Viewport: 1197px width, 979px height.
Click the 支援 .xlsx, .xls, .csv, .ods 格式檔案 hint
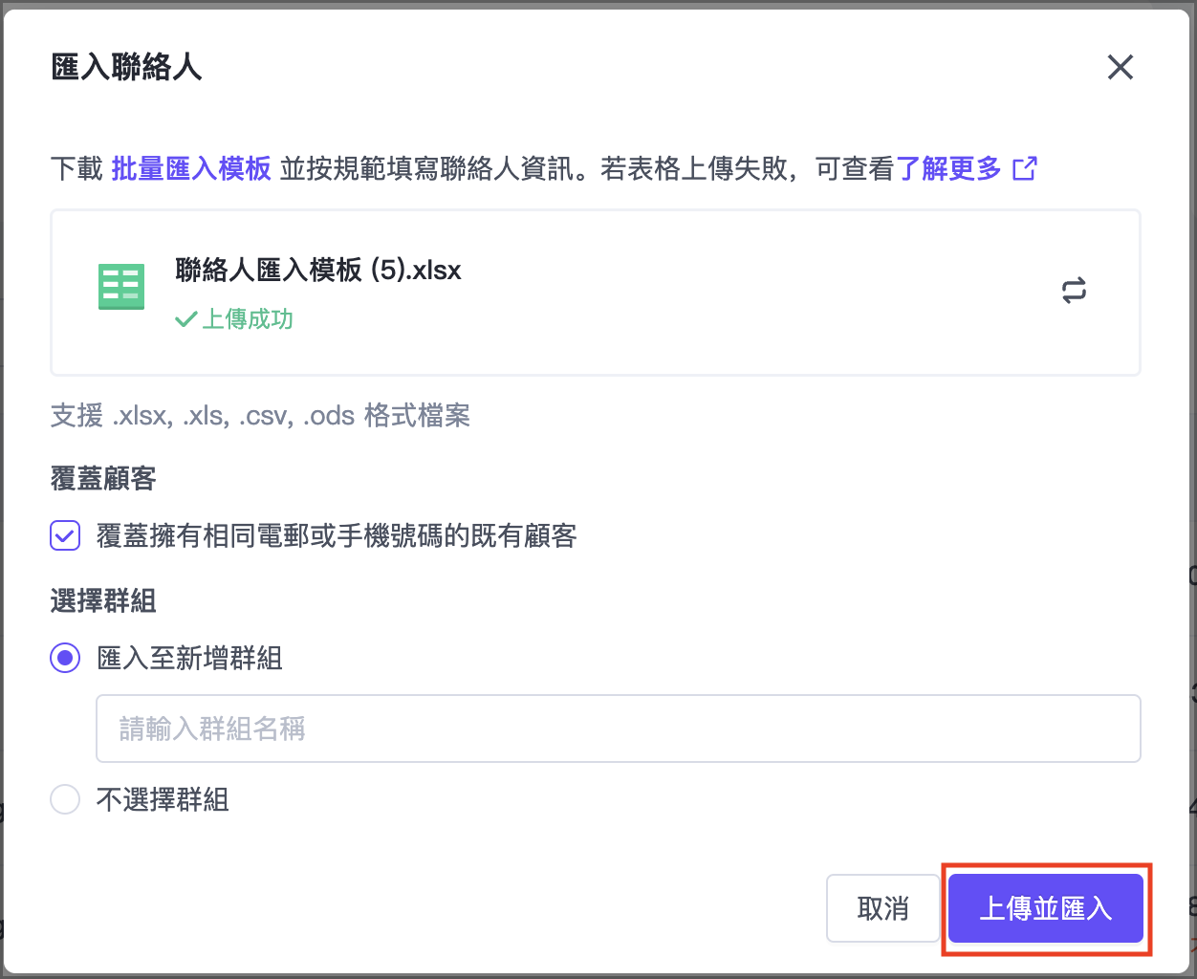click(x=260, y=416)
